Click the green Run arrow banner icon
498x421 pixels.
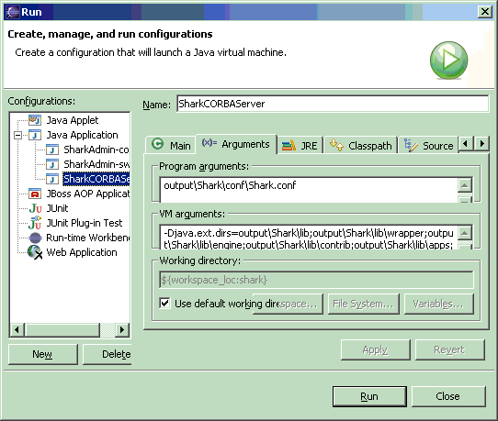click(448, 60)
